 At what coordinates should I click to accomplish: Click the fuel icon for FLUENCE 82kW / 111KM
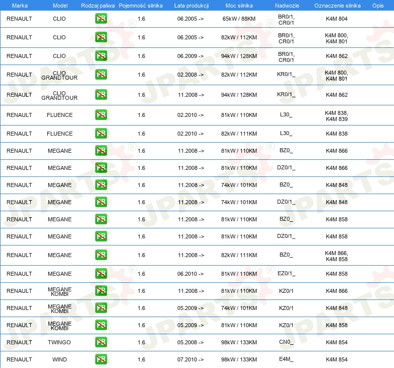(101, 134)
